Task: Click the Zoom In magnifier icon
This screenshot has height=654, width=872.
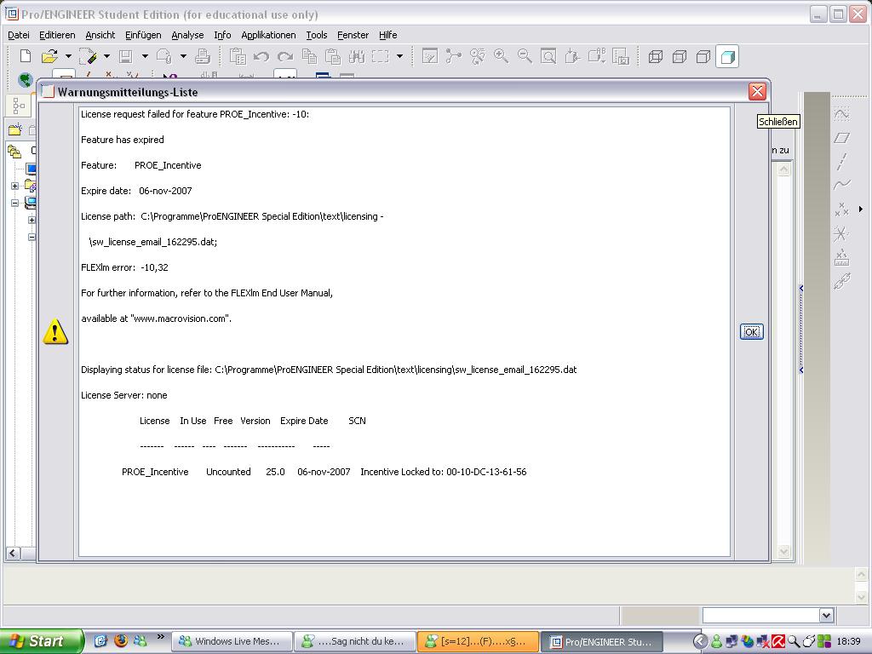Action: click(x=501, y=56)
